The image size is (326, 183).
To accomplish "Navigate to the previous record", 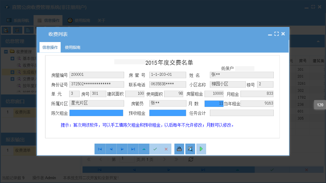I will 111,149.
